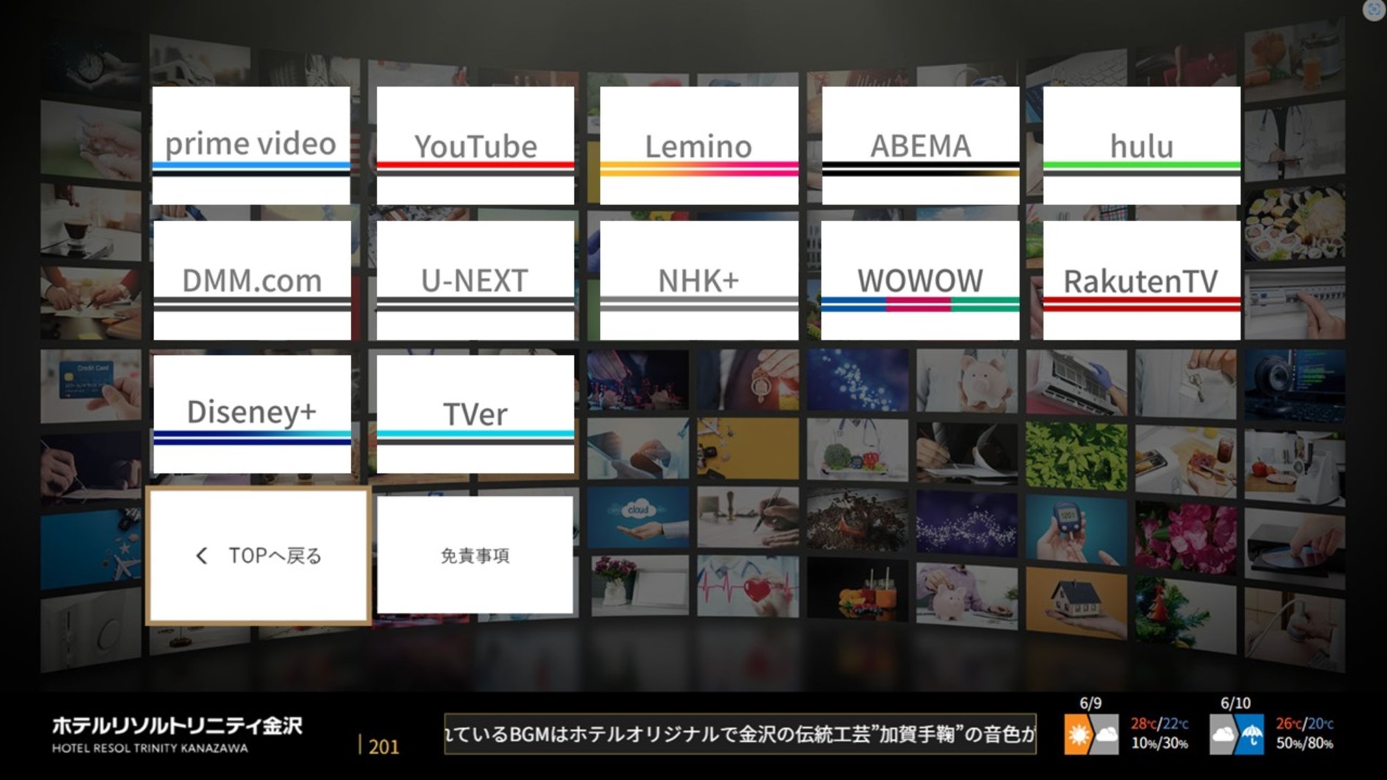Click the sunny weather icon for 6/9
The image size is (1387, 780).
tap(1079, 734)
